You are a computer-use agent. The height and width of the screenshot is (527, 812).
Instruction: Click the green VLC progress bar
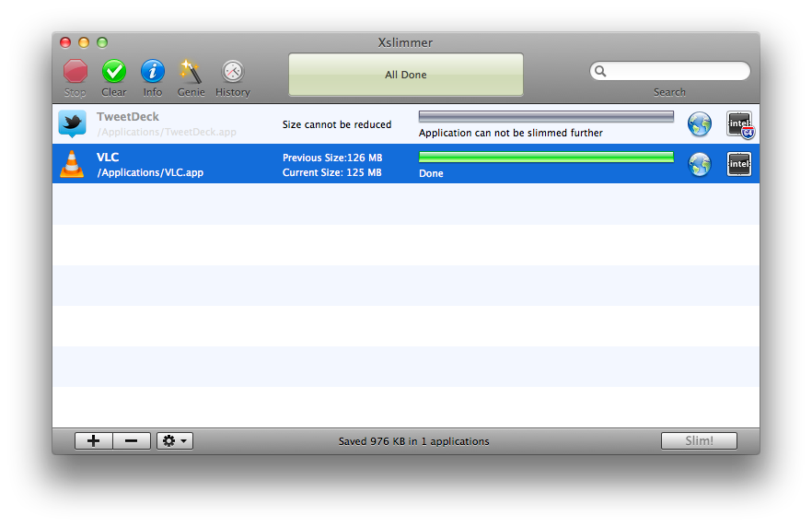point(546,158)
